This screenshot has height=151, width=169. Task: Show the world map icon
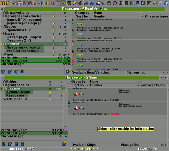25,3
